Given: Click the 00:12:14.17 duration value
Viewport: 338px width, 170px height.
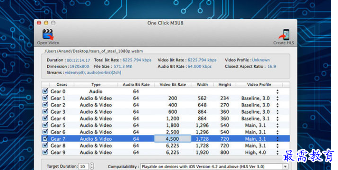Looking at the screenshot, I should (x=78, y=60).
